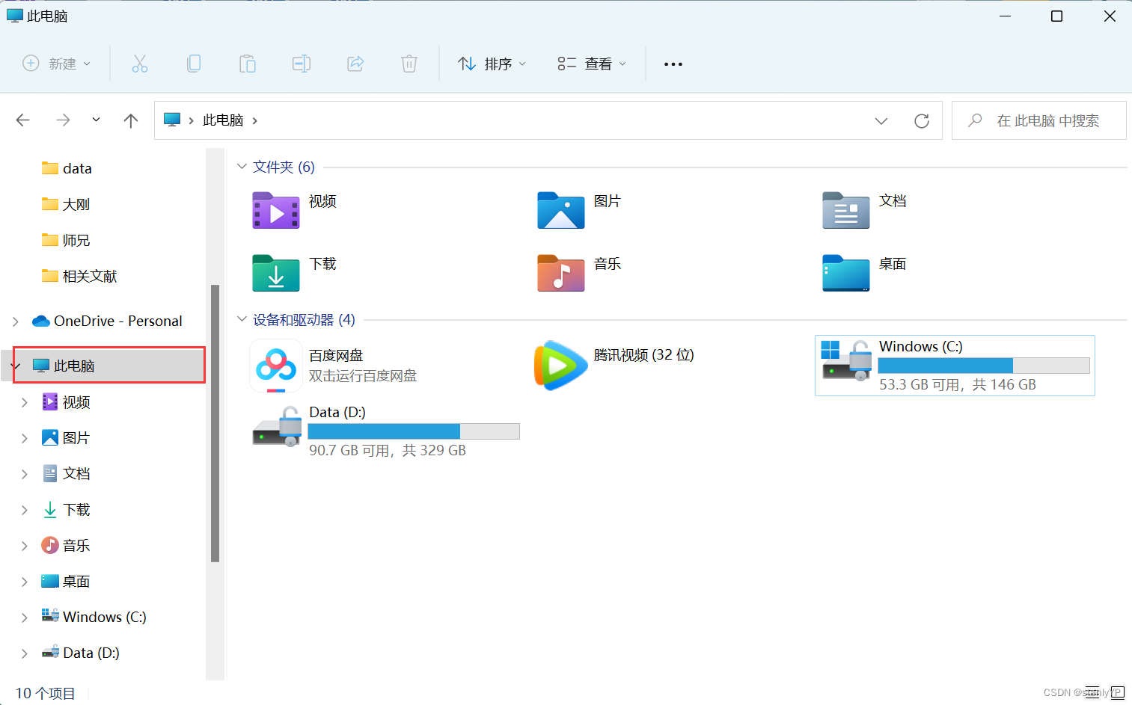Click the Cut icon on the toolbar
Viewport: 1132px width, 705px height.
click(x=140, y=64)
